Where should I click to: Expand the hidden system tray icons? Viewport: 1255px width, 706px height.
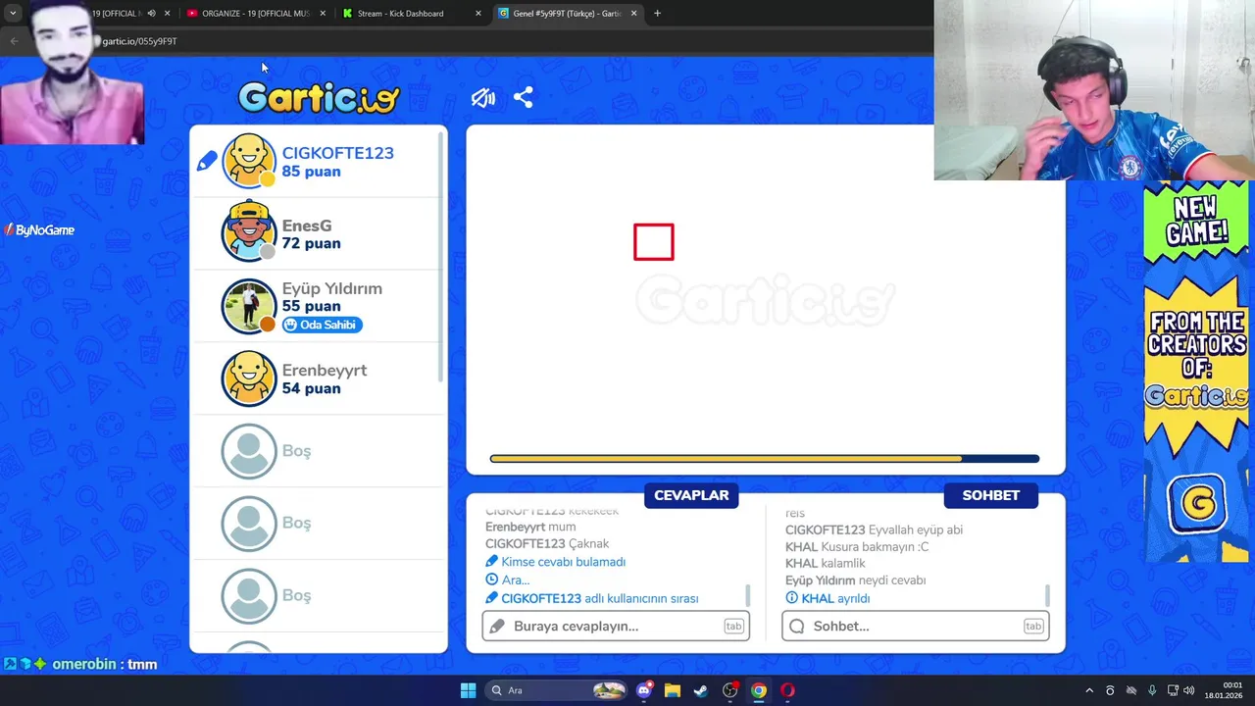[1088, 690]
